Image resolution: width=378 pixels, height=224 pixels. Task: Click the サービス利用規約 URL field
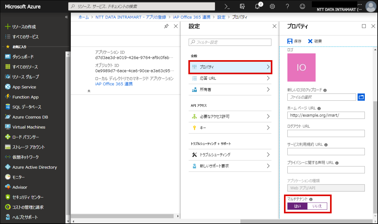point(326,152)
